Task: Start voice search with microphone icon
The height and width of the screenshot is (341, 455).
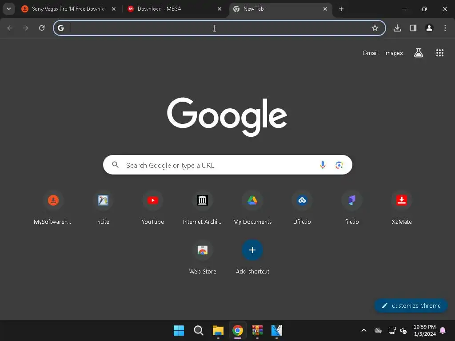Action: [x=323, y=165]
